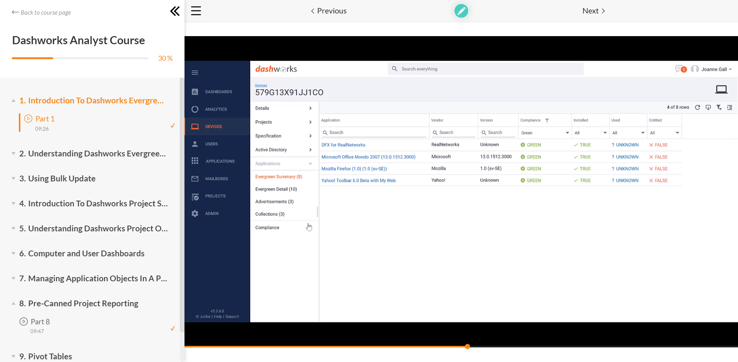The width and height of the screenshot is (738, 362).
Task: Expand the Projects device menu item
Action: [x=284, y=122]
